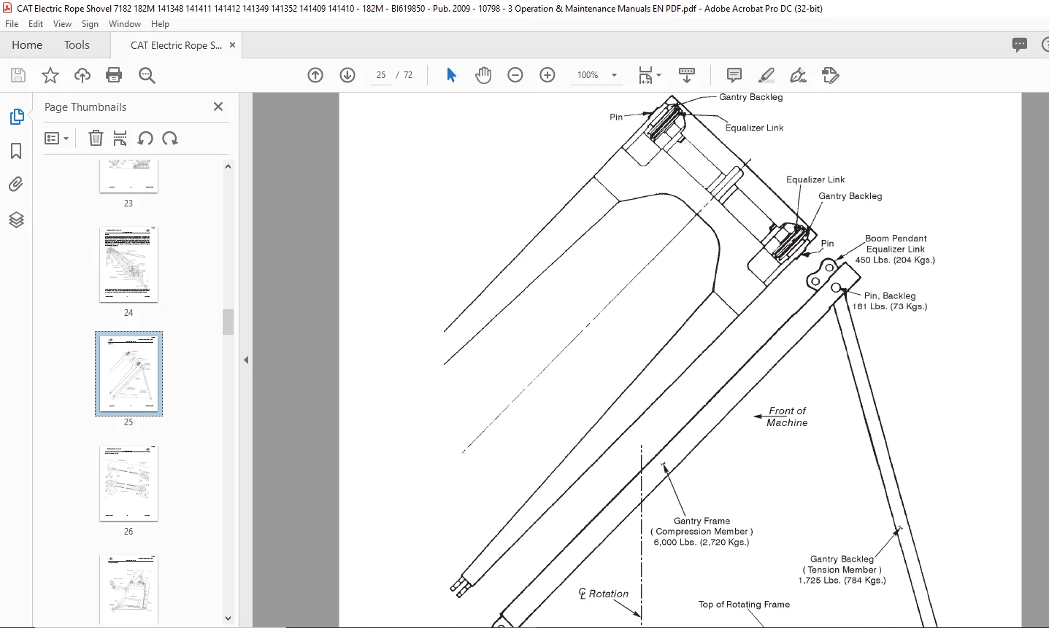
Task: Delete selected page trash icon
Action: tap(96, 138)
